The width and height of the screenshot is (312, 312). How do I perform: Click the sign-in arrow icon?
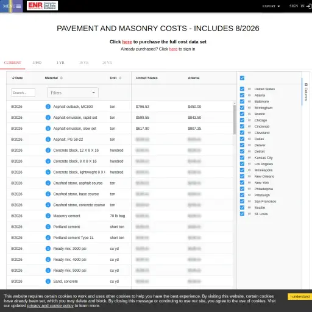click(308, 6)
